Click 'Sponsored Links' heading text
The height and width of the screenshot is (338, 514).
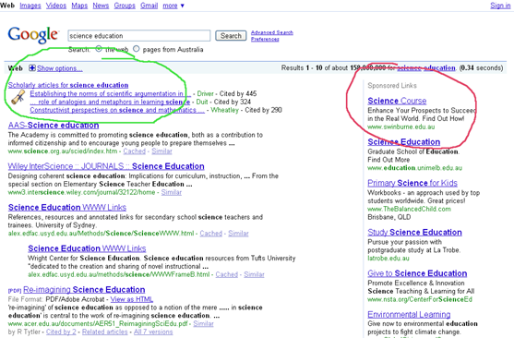[x=392, y=85]
